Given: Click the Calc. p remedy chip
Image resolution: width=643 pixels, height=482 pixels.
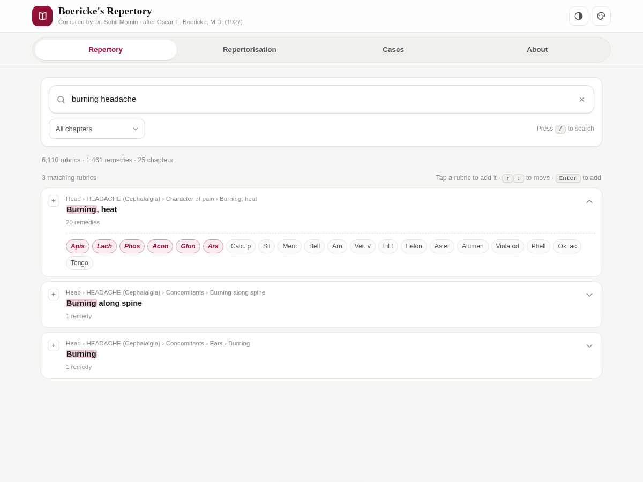Looking at the screenshot, I should [x=241, y=246].
